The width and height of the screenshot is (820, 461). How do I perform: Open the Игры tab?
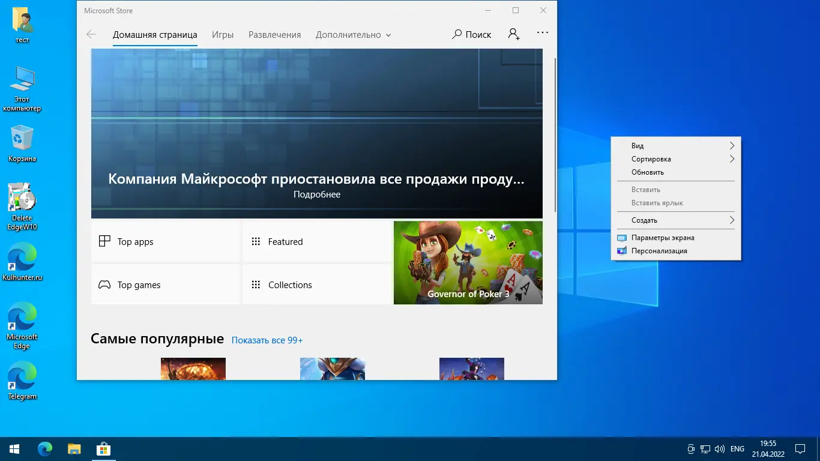pyautogui.click(x=223, y=35)
